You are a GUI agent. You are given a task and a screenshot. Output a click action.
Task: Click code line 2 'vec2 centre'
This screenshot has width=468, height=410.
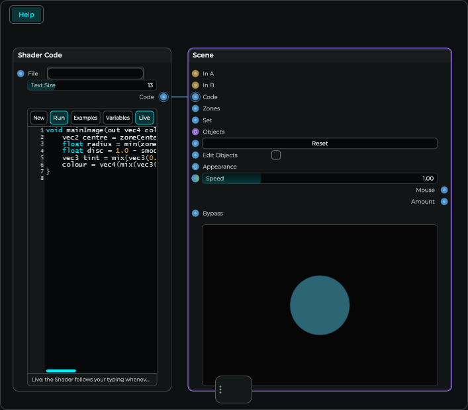click(x=109, y=138)
